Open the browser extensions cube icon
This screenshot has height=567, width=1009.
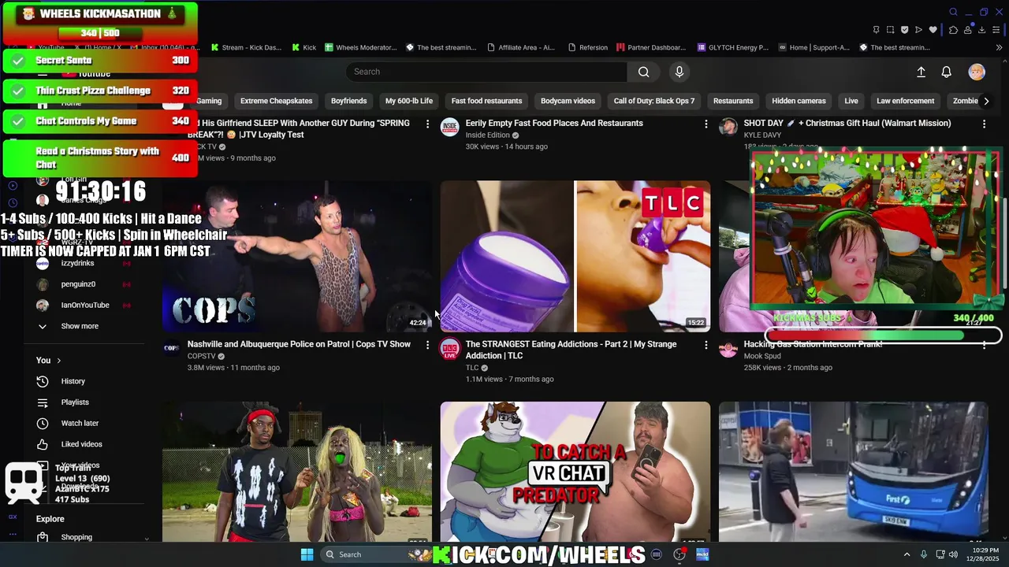click(x=953, y=30)
